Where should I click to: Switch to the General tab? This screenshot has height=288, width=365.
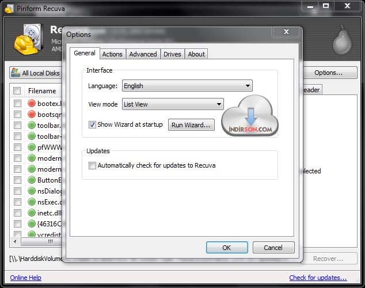pyautogui.click(x=85, y=54)
